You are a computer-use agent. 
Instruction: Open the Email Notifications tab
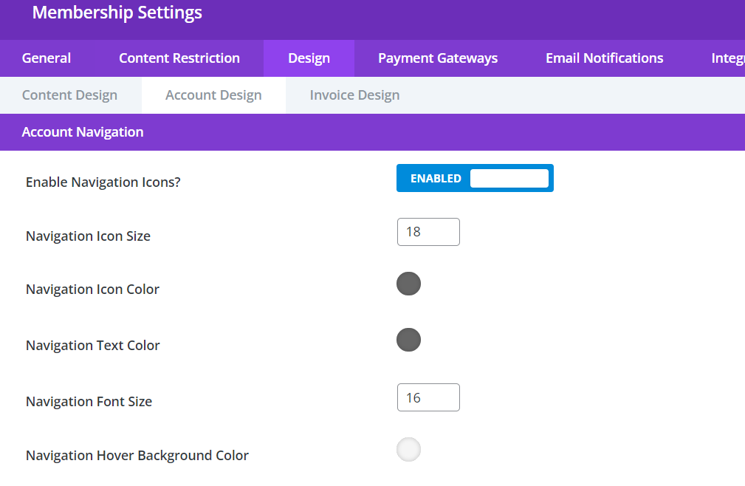[604, 58]
